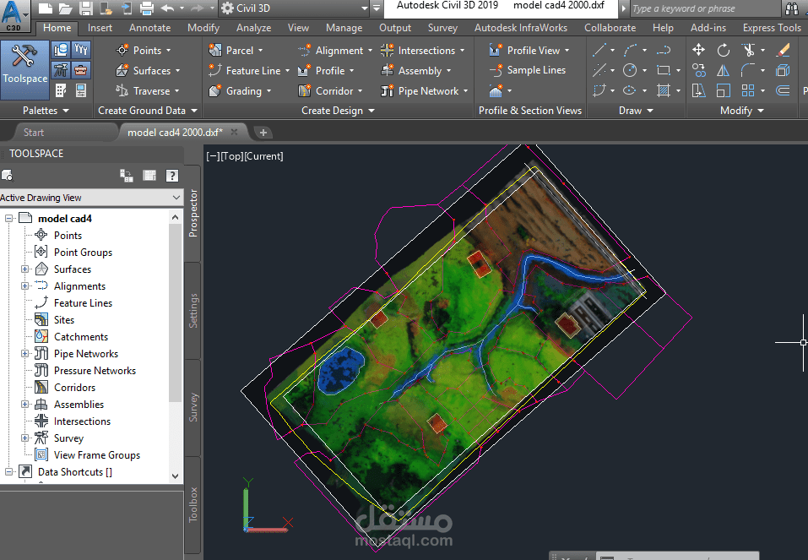Expand the Draw panel title
The image size is (808, 560).
636,111
